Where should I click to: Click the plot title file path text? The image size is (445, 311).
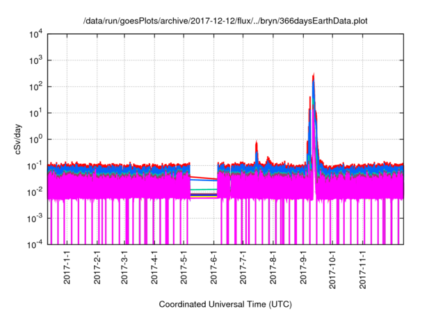(x=222, y=21)
